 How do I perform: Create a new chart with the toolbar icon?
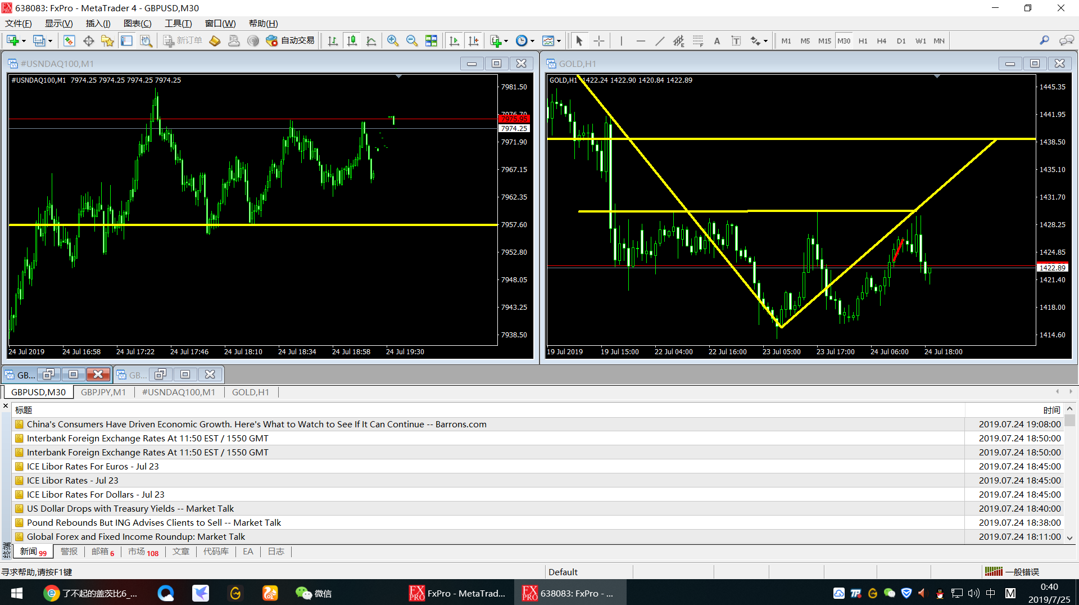(12, 40)
